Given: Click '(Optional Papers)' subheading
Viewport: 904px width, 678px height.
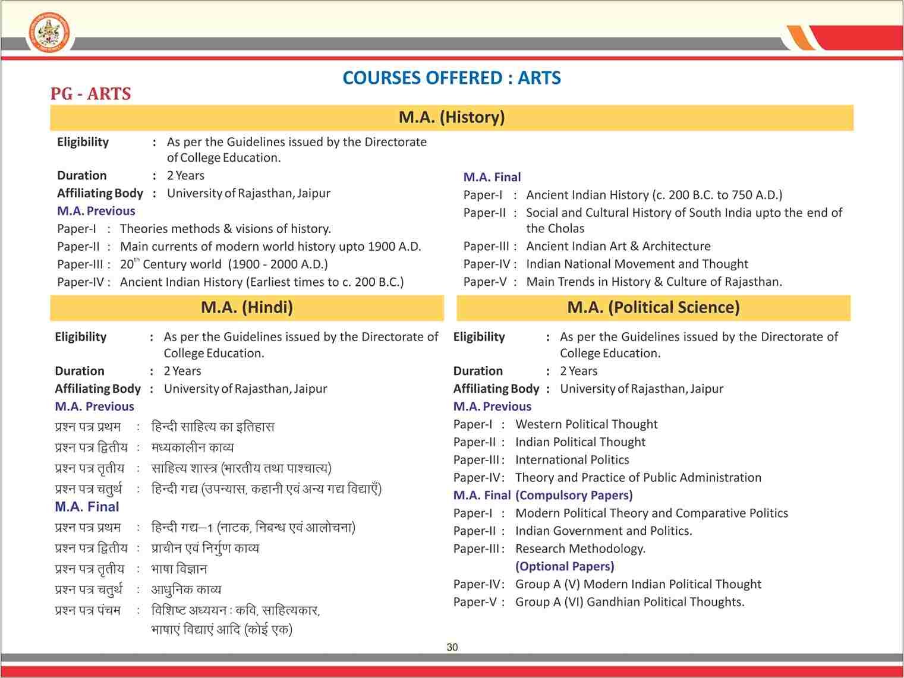Looking at the screenshot, I should pos(565,567).
